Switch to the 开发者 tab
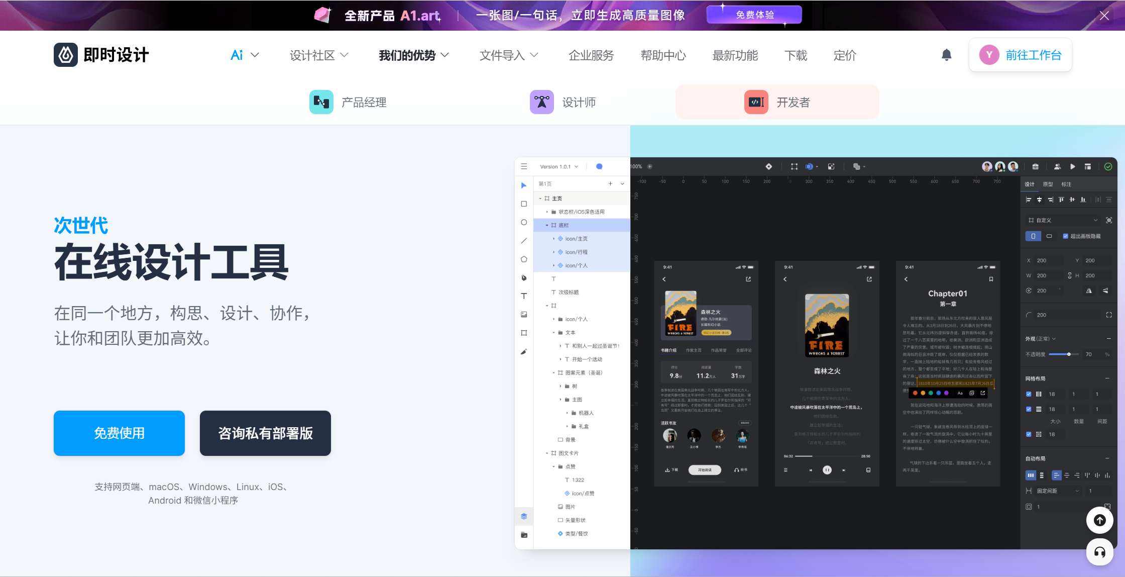 coord(777,102)
